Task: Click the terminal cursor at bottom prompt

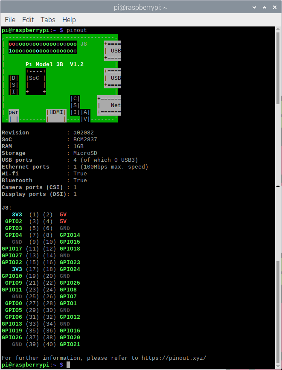Action: coord(68,364)
